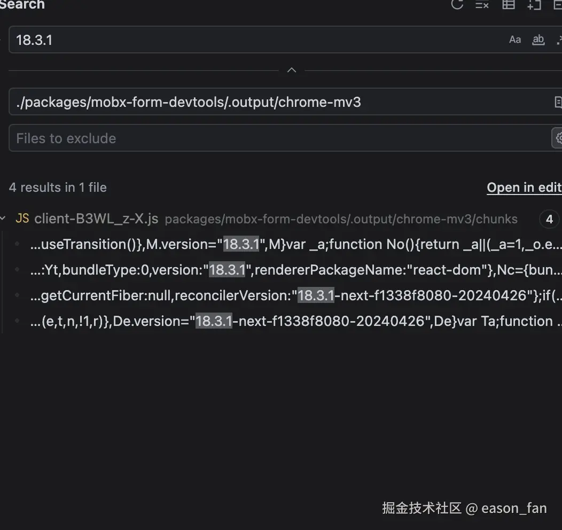Open match reconcilerVersion result line
Screen dimensions: 562x530
click(x=296, y=295)
